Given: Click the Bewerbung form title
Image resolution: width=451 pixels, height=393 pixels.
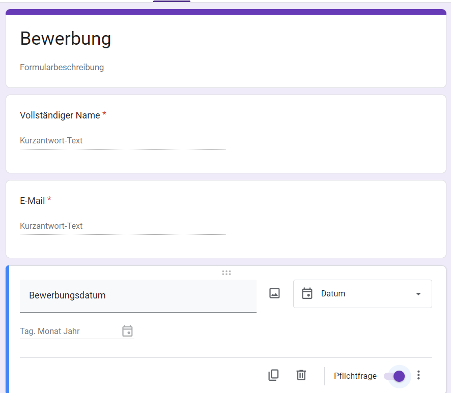Looking at the screenshot, I should 66,39.
